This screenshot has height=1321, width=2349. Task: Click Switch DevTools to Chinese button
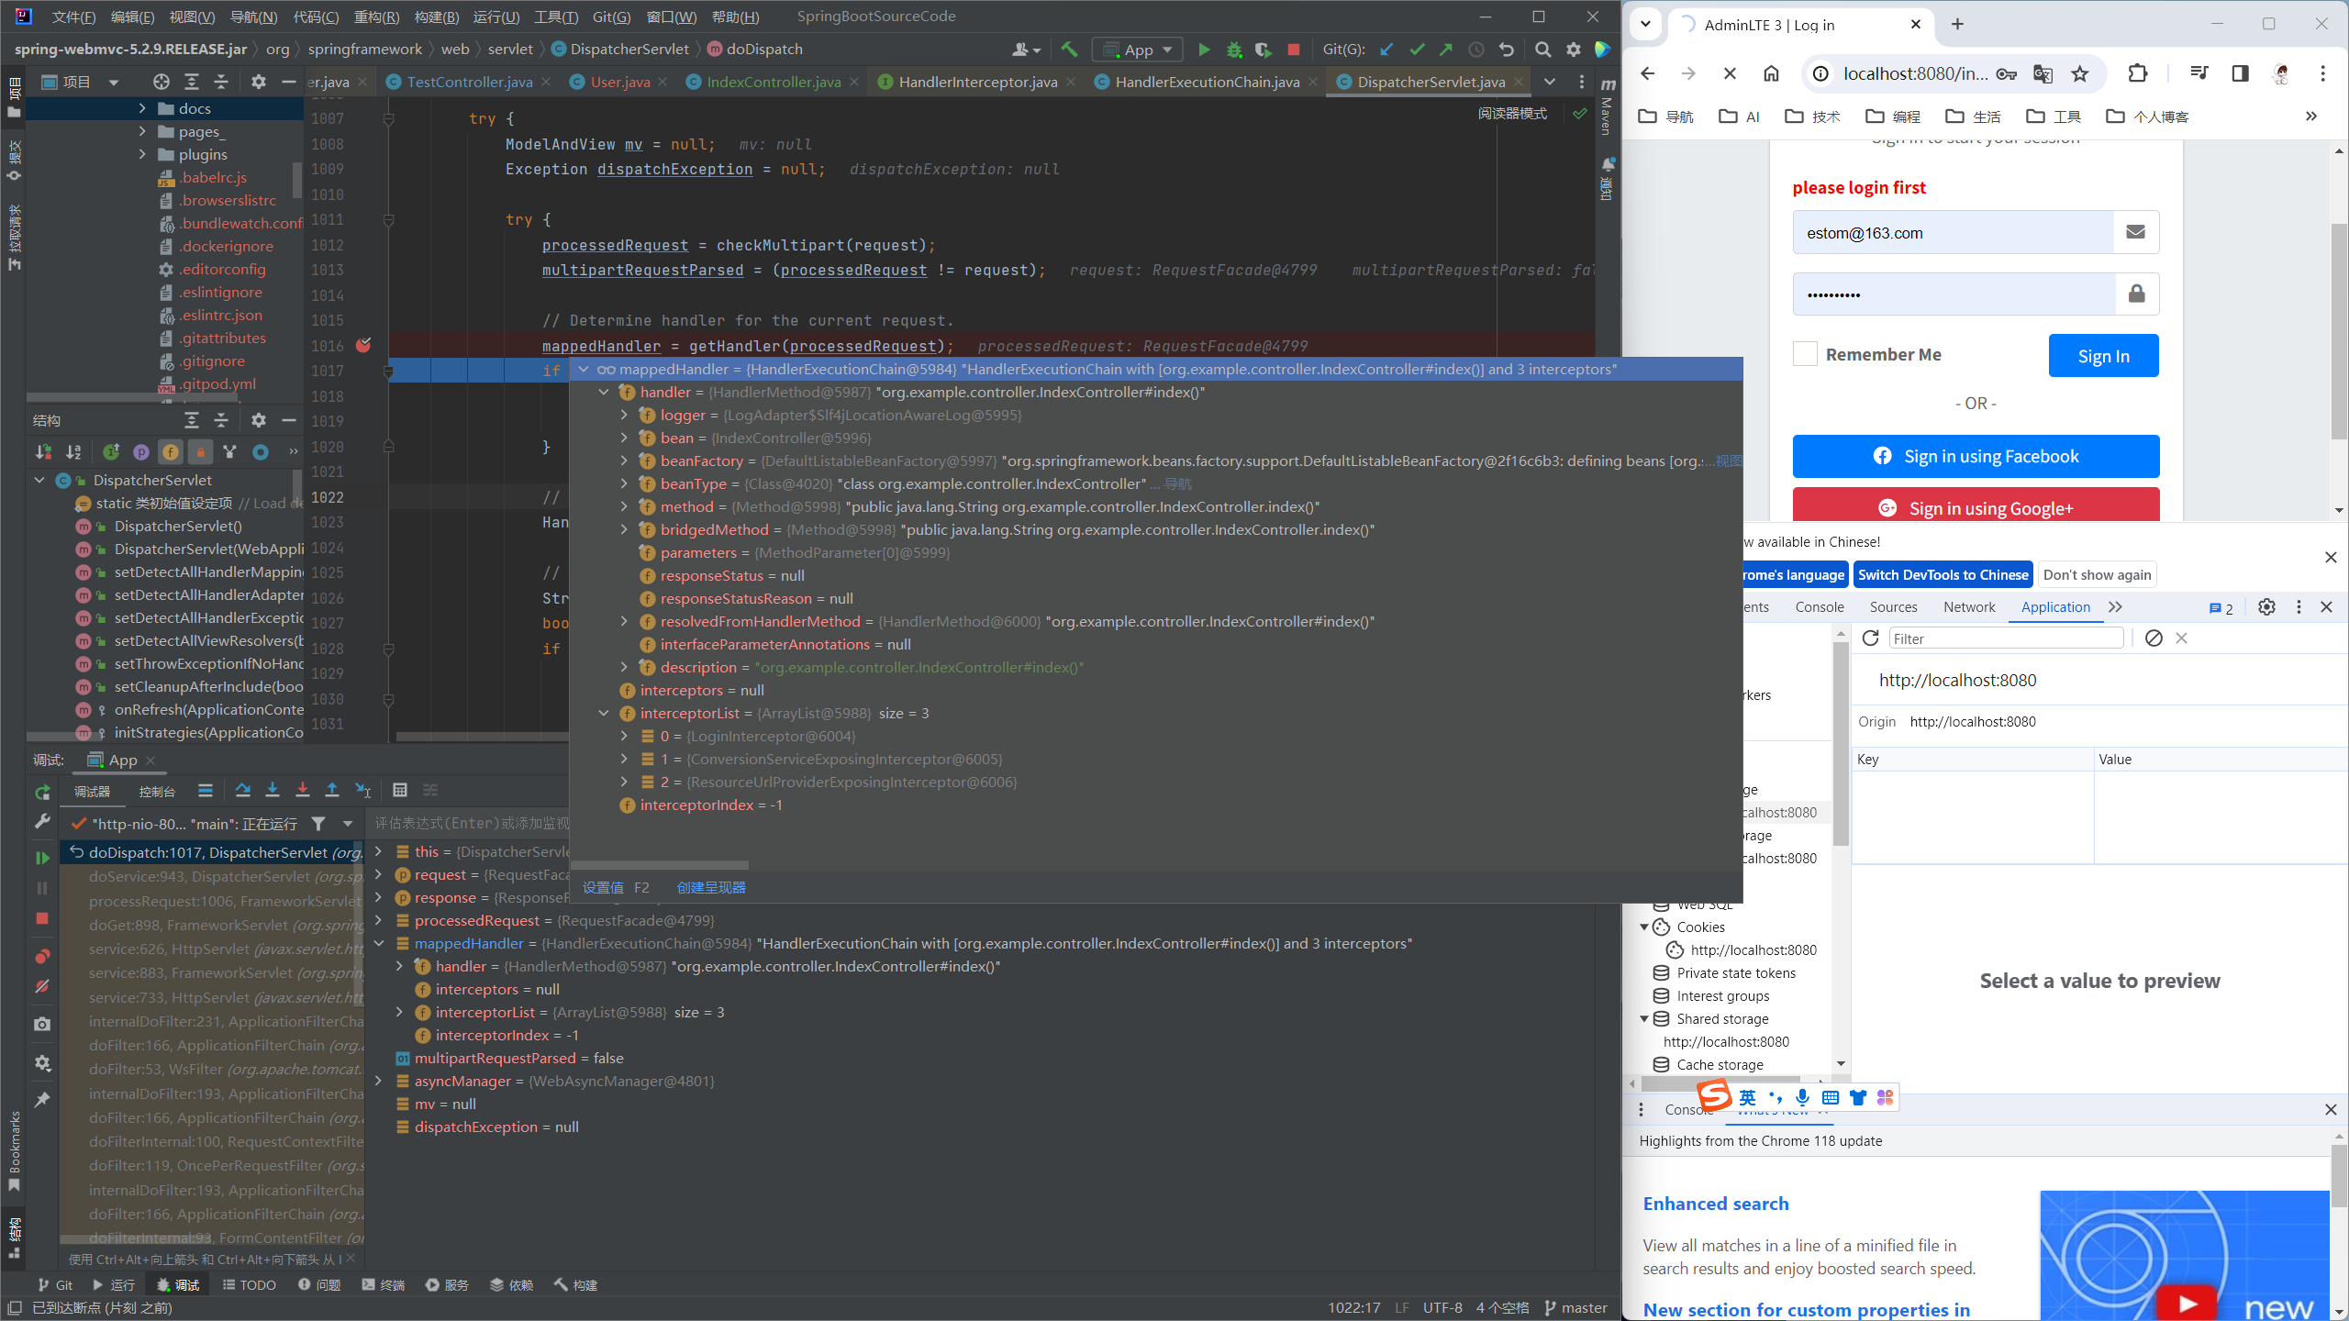1943,574
